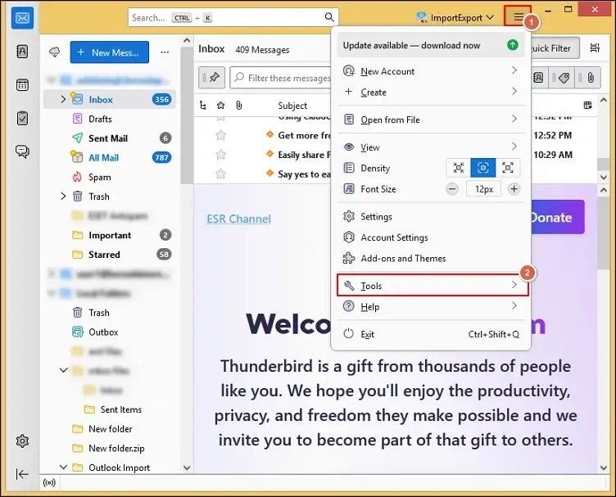
Task: Expand Create submenu
Action: [431, 92]
